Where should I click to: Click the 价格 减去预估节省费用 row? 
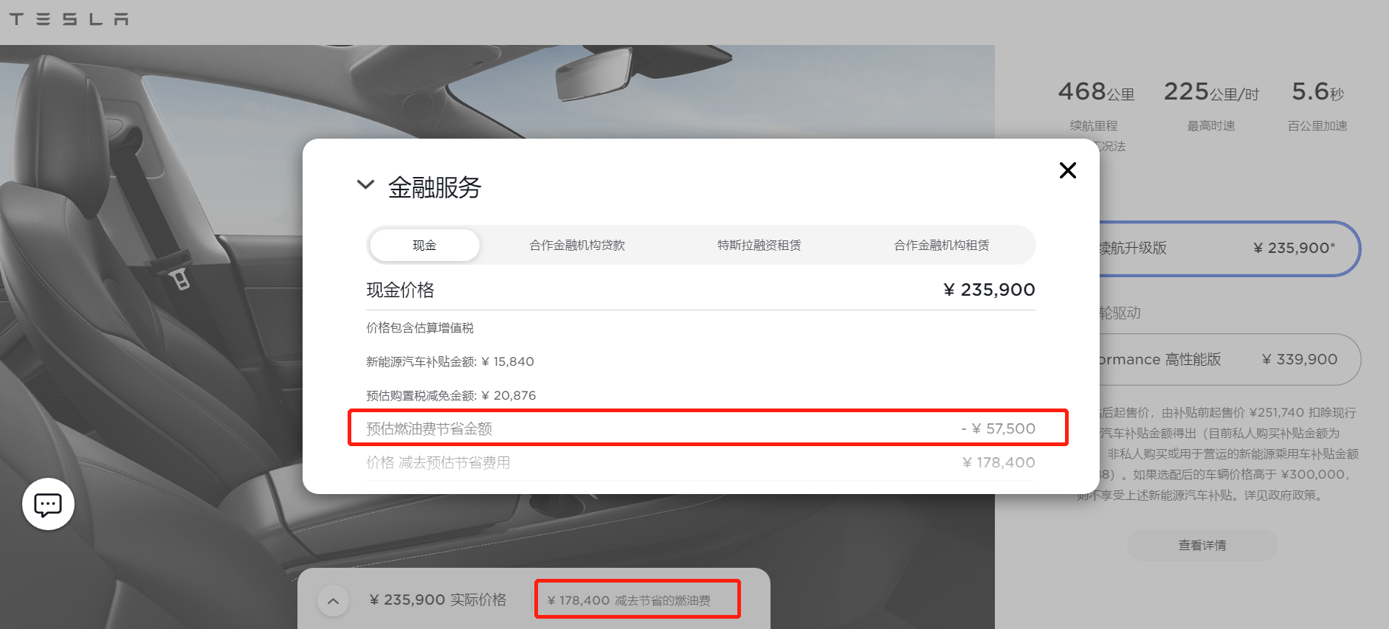coord(700,463)
